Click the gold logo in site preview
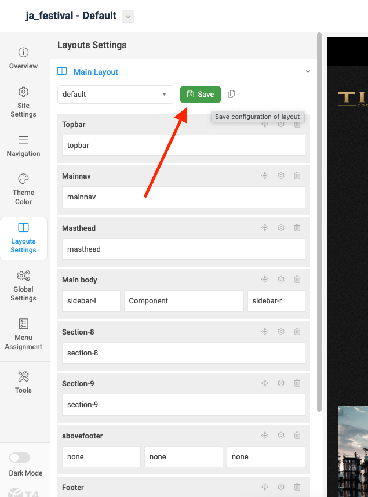This screenshot has height=497, width=368. (x=352, y=99)
